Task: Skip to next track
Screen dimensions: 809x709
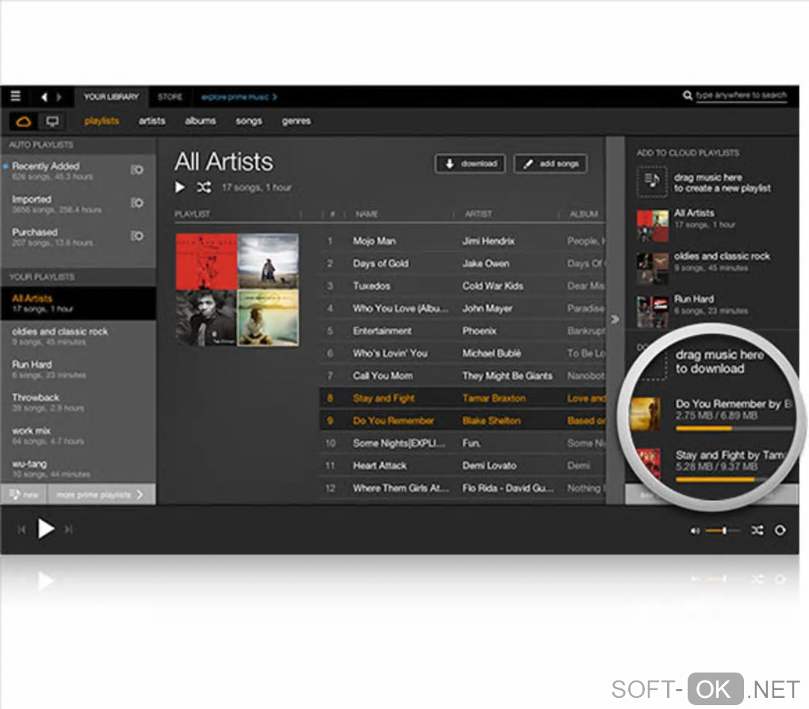Action: pos(69,530)
